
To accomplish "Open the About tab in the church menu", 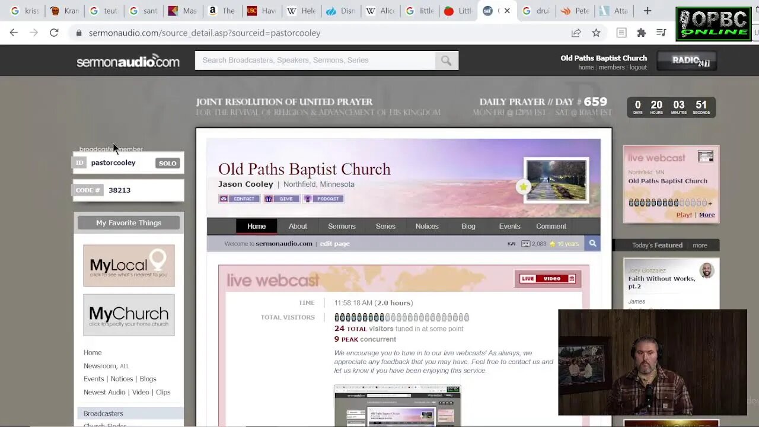I will click(298, 226).
